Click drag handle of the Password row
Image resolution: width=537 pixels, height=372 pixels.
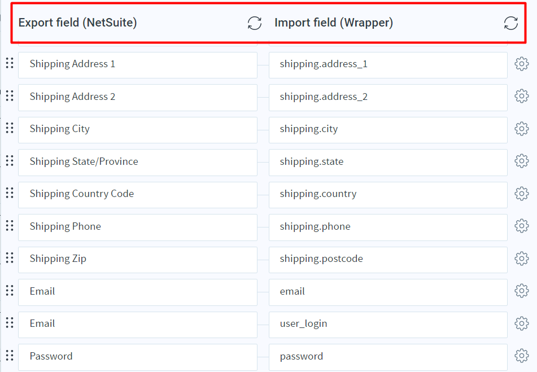[10, 355]
